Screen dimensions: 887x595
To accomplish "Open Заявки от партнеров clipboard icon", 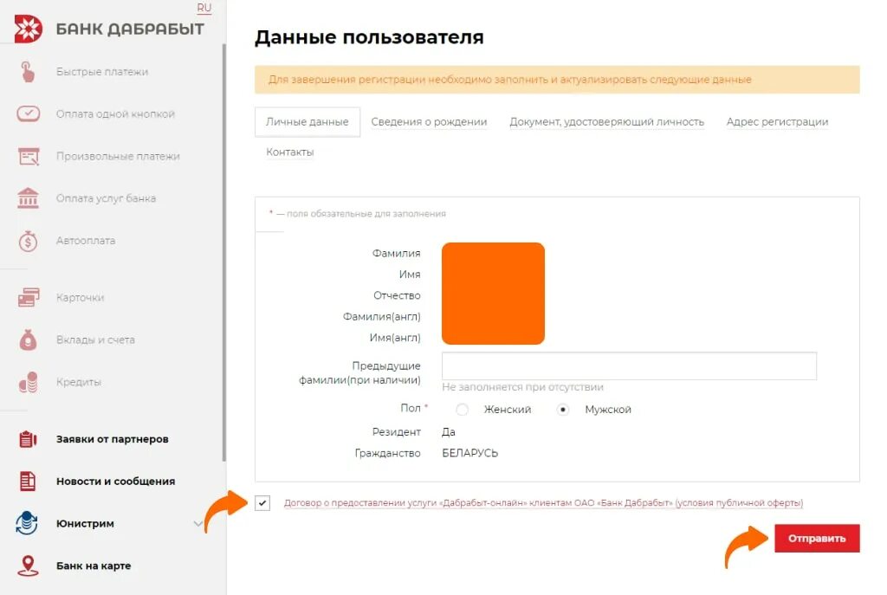I will tap(28, 439).
